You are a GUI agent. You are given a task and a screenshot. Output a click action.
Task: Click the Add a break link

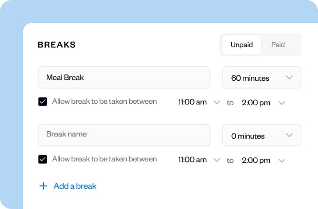(x=75, y=186)
